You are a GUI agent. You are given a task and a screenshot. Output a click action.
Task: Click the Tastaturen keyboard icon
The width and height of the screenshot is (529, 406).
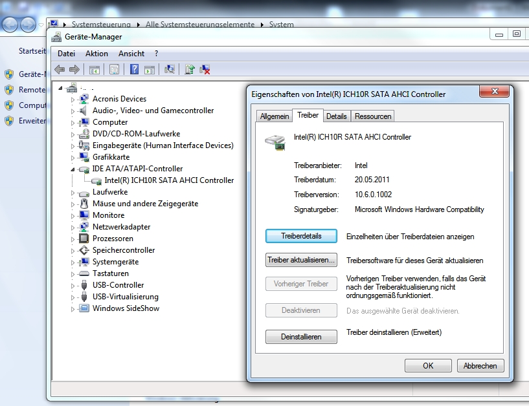tap(84, 273)
